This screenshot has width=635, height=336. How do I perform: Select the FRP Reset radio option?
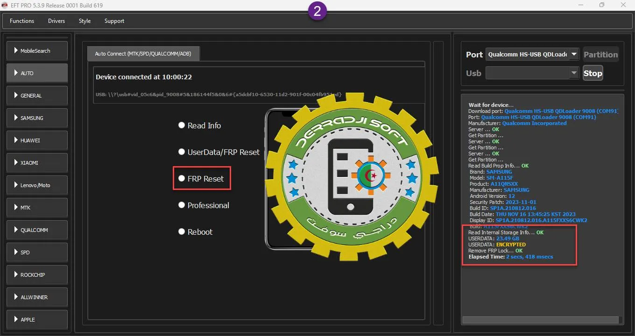tap(182, 179)
